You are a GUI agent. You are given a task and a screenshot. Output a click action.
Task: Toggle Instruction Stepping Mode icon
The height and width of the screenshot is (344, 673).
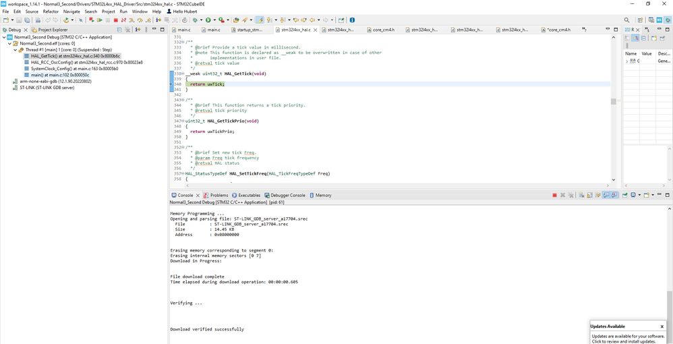tap(158, 20)
